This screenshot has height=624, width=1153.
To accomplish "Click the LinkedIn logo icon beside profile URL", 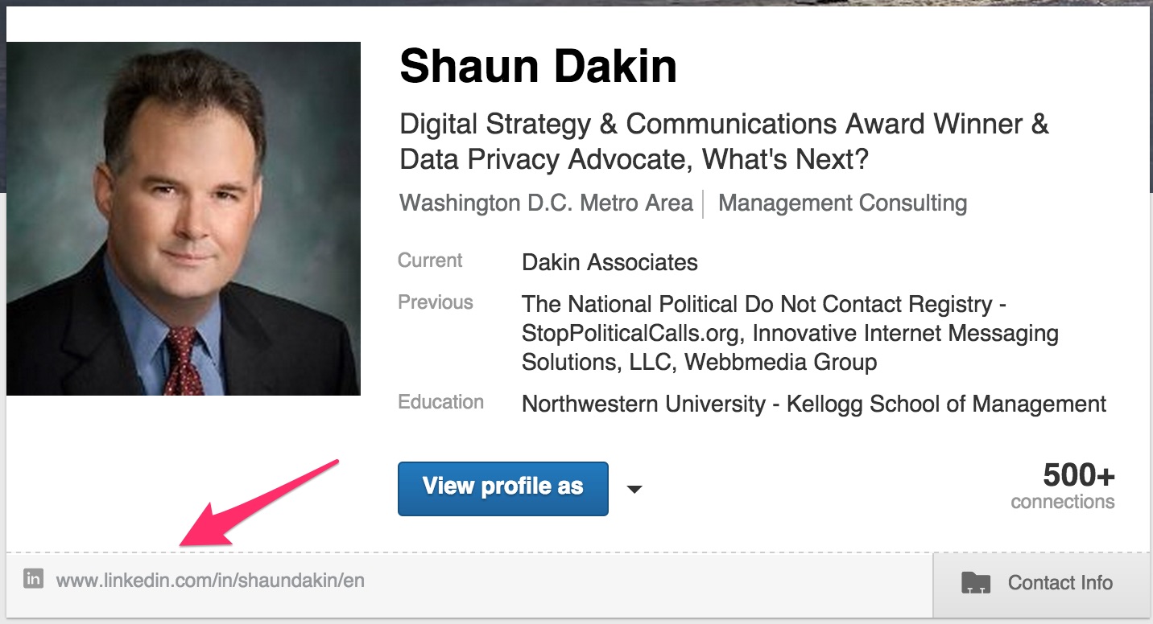I will [x=33, y=579].
